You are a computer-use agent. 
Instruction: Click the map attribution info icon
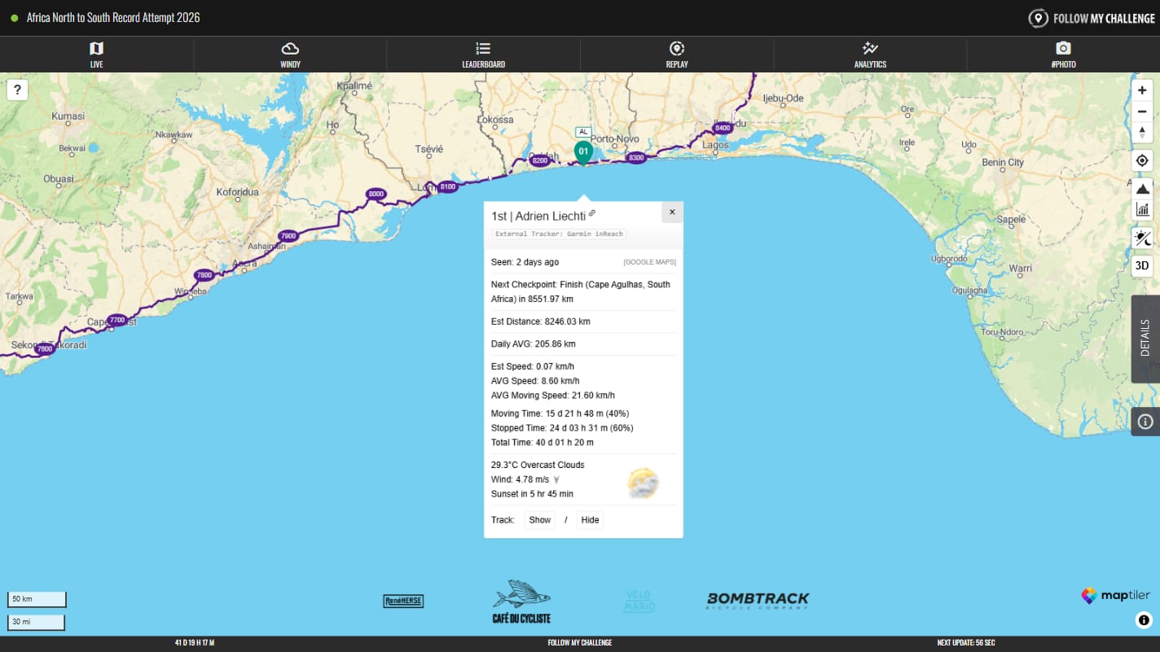pos(1143,620)
